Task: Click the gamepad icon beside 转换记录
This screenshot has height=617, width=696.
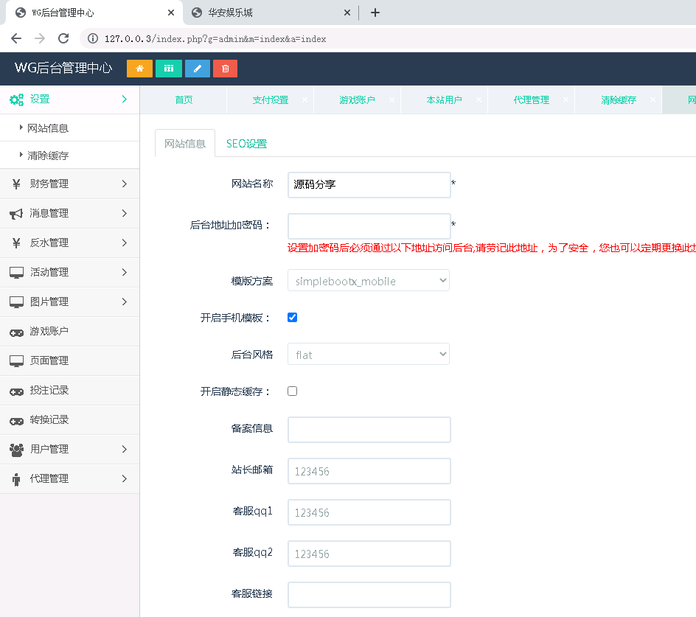Action: [16, 421]
